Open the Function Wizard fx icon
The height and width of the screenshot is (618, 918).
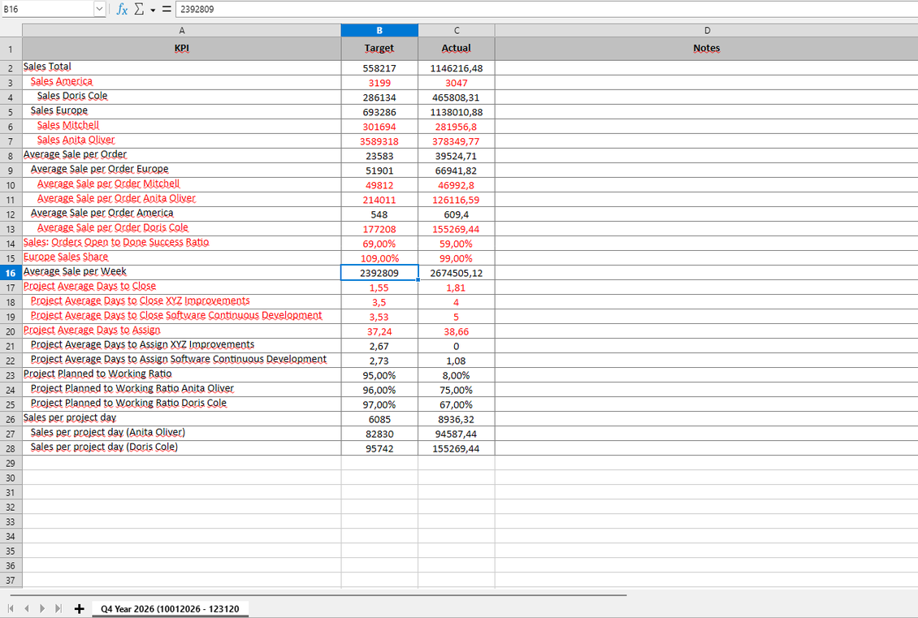coord(122,9)
